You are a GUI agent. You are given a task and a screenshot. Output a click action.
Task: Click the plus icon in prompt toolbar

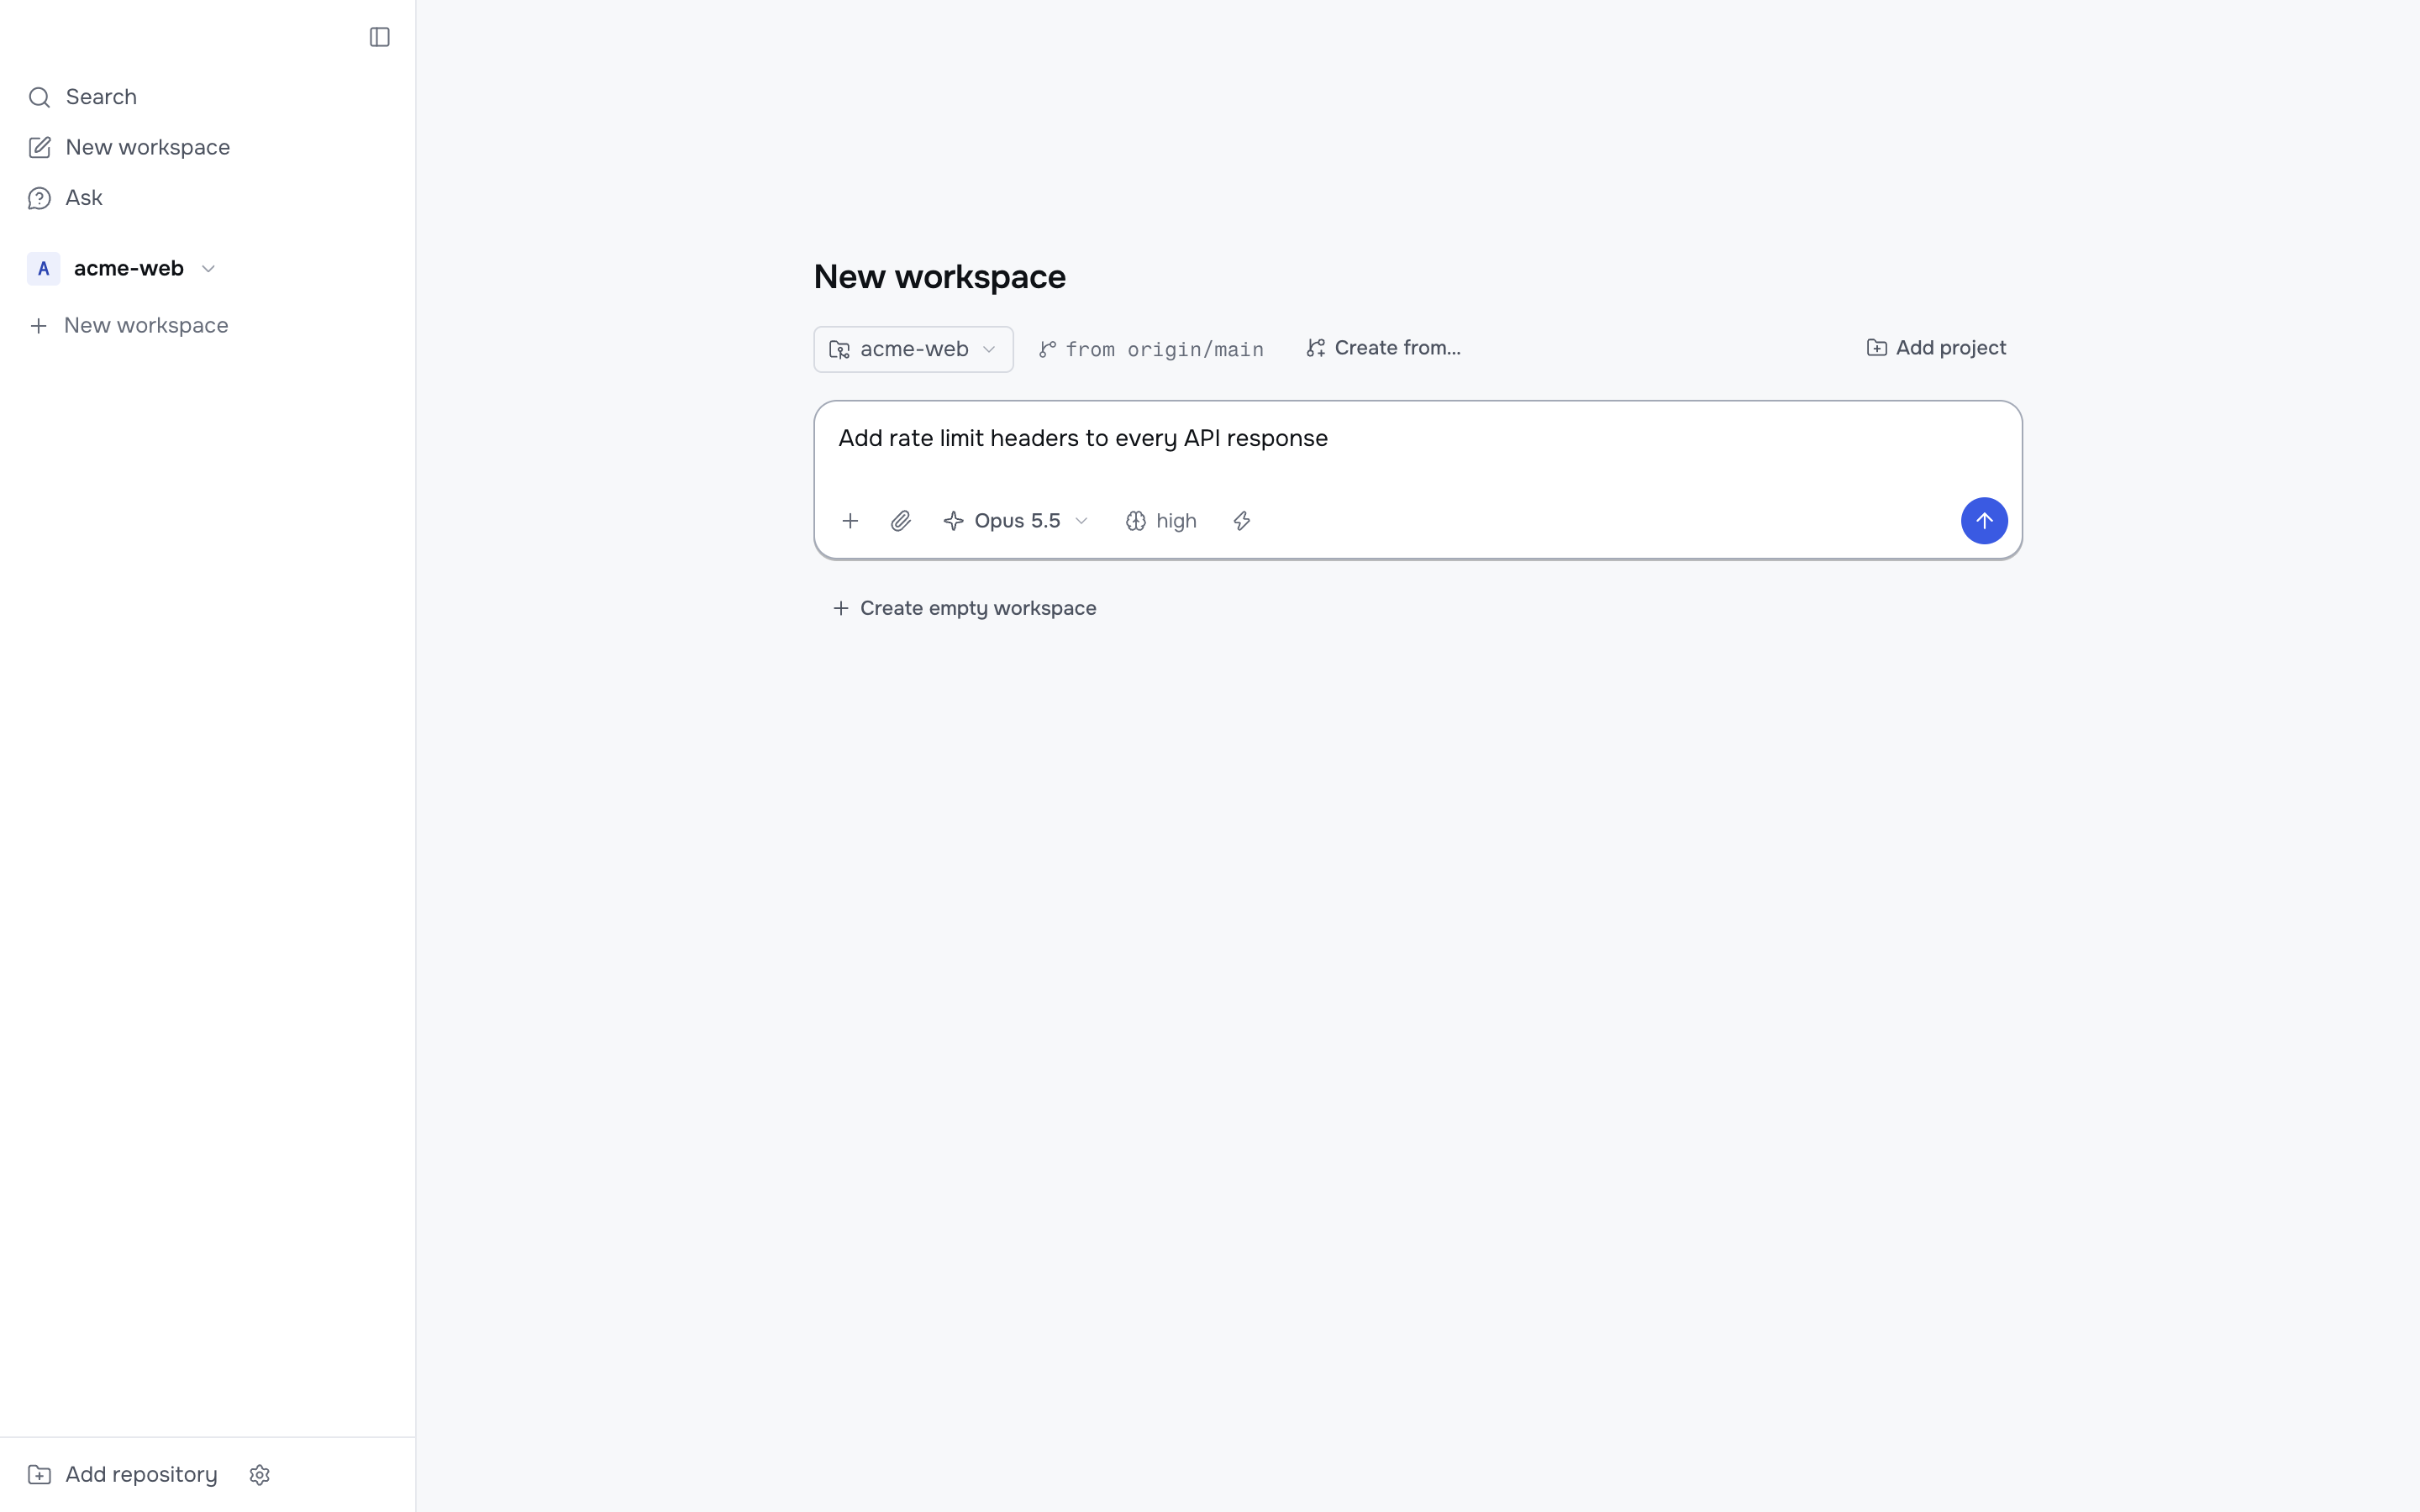coord(850,521)
